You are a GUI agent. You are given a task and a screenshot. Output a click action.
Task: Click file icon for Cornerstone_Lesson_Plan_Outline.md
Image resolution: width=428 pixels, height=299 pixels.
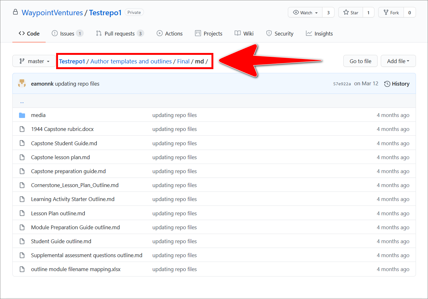[22, 185]
